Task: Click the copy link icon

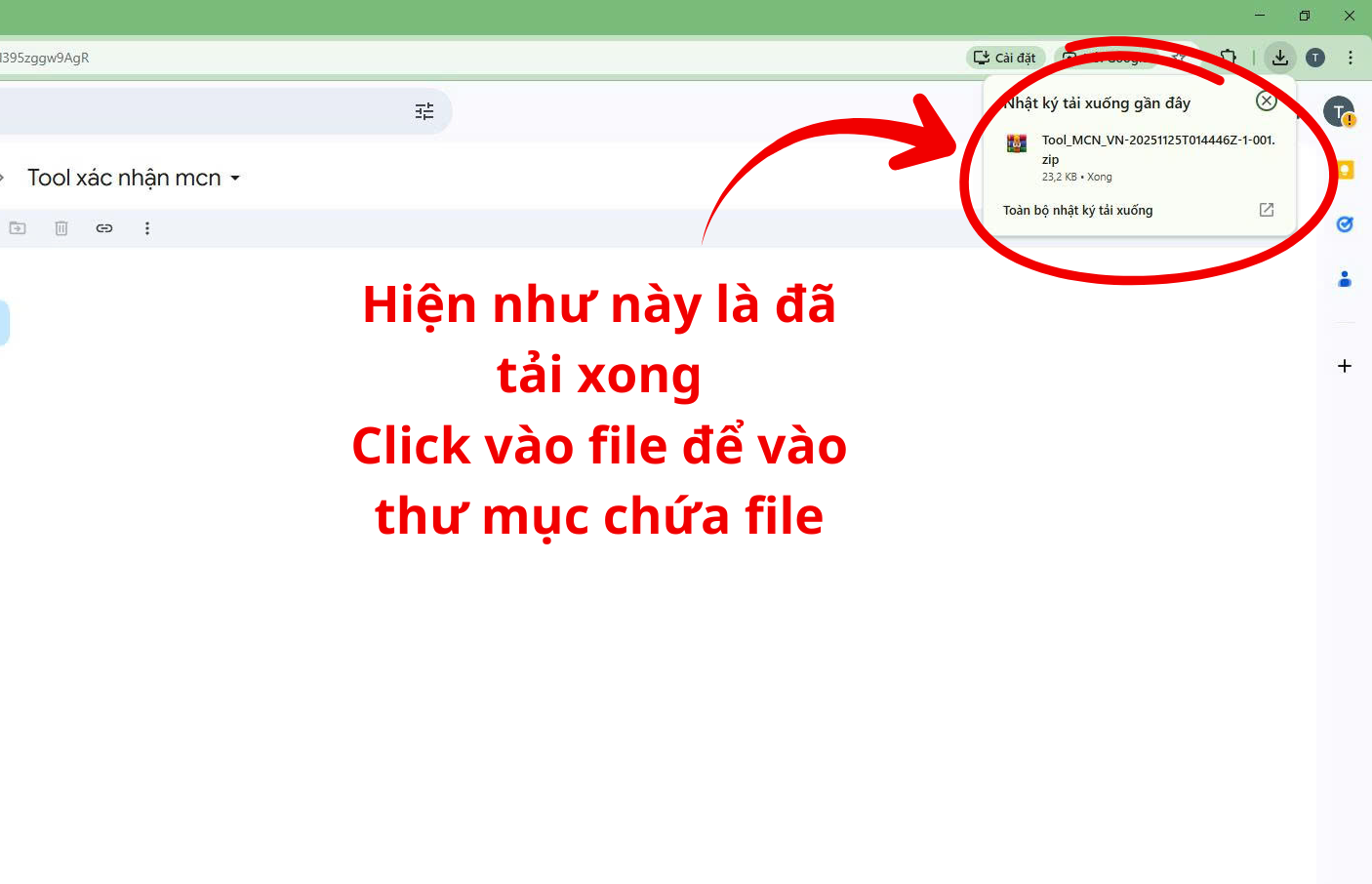Action: pyautogui.click(x=104, y=228)
